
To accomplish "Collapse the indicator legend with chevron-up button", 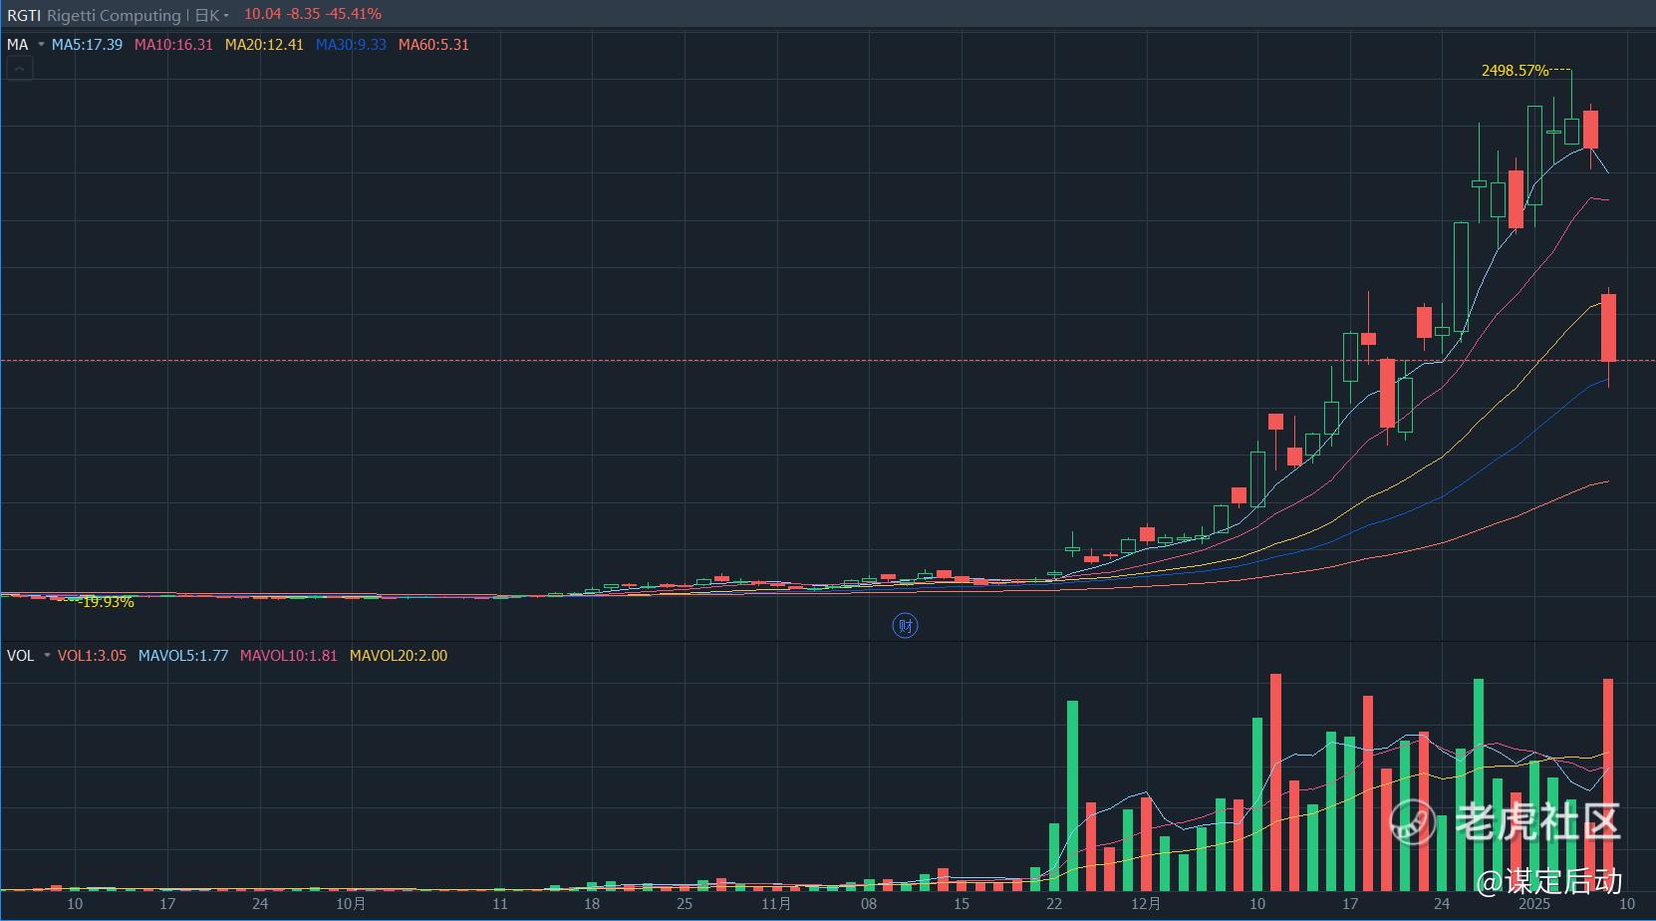I will pyautogui.click(x=20, y=69).
